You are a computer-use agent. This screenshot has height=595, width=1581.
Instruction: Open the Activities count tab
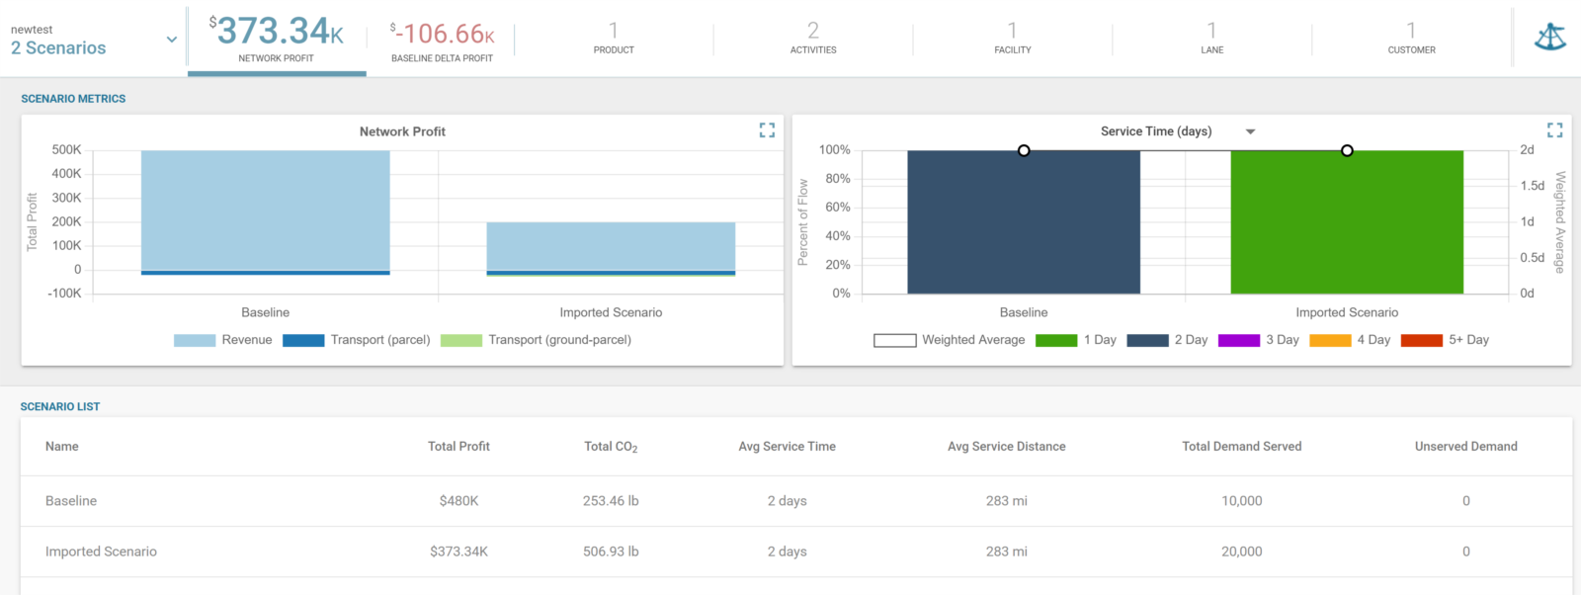(x=813, y=38)
